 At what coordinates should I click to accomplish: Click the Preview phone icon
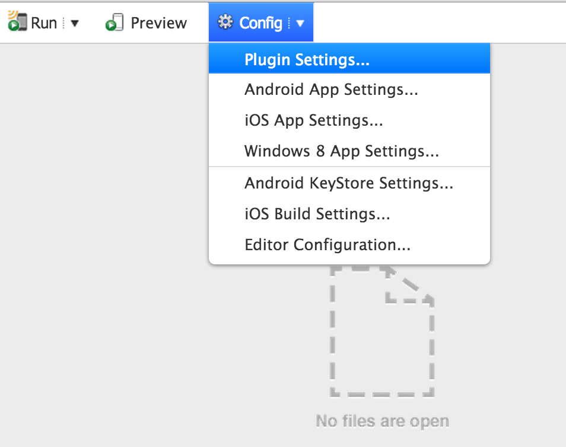coord(114,23)
